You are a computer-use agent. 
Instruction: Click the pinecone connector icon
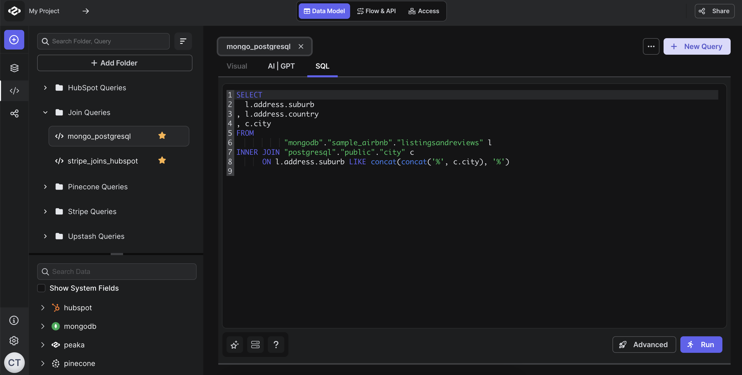[x=55, y=363]
